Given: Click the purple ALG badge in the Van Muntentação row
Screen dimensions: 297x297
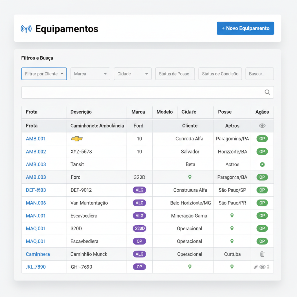Looking at the screenshot, I should pyautogui.click(x=140, y=203).
